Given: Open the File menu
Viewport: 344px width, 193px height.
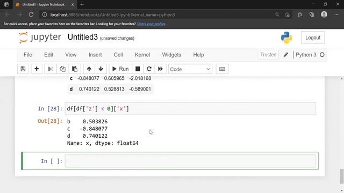Looking at the screenshot, I should [x=27, y=55].
